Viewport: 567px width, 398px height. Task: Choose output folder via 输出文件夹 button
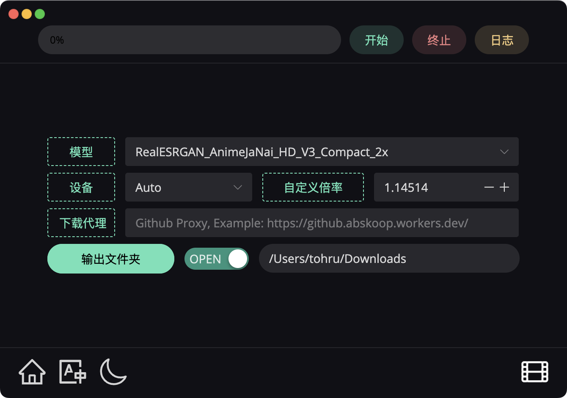[x=111, y=259]
